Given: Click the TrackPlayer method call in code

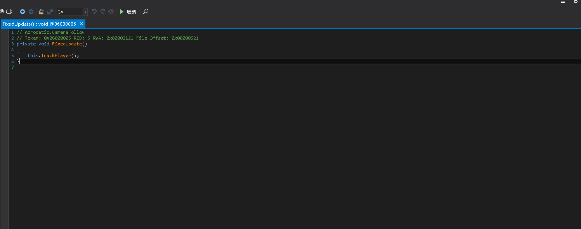Looking at the screenshot, I should 57,55.
